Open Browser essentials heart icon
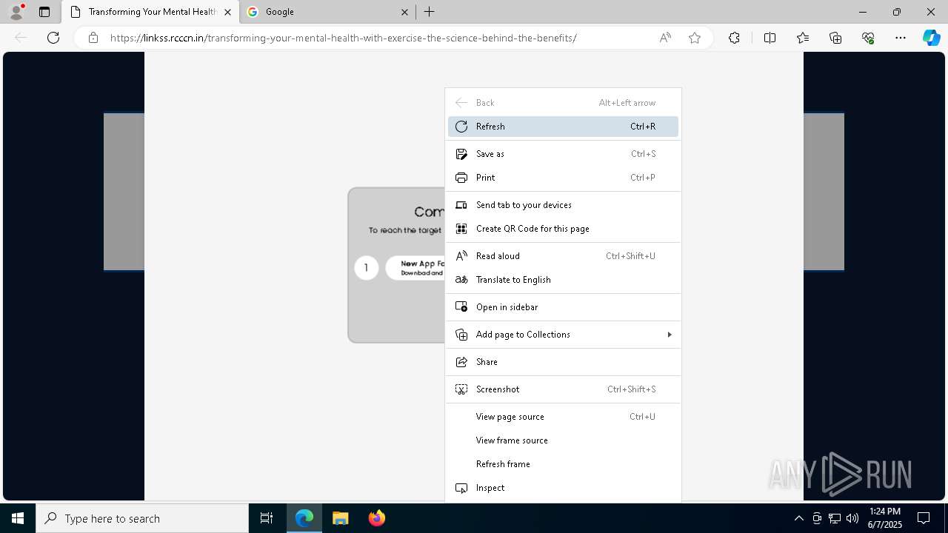 [x=868, y=38]
